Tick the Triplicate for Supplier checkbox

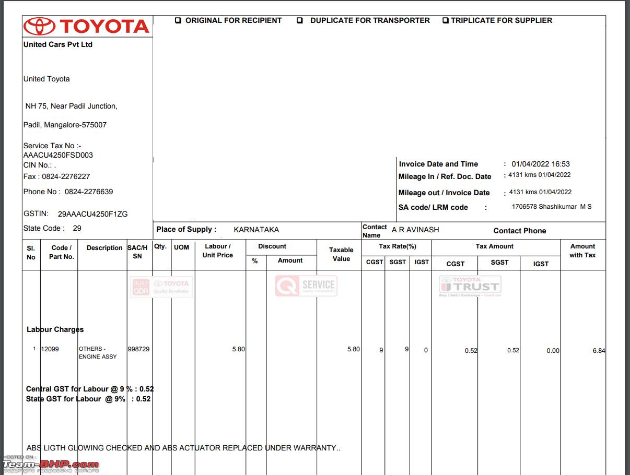click(x=446, y=20)
